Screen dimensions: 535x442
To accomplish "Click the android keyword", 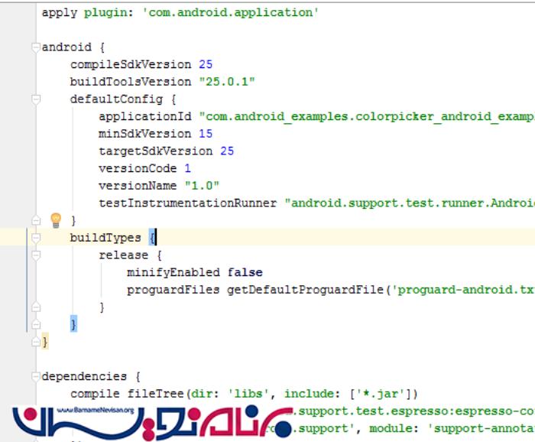I will pyautogui.click(x=66, y=47).
